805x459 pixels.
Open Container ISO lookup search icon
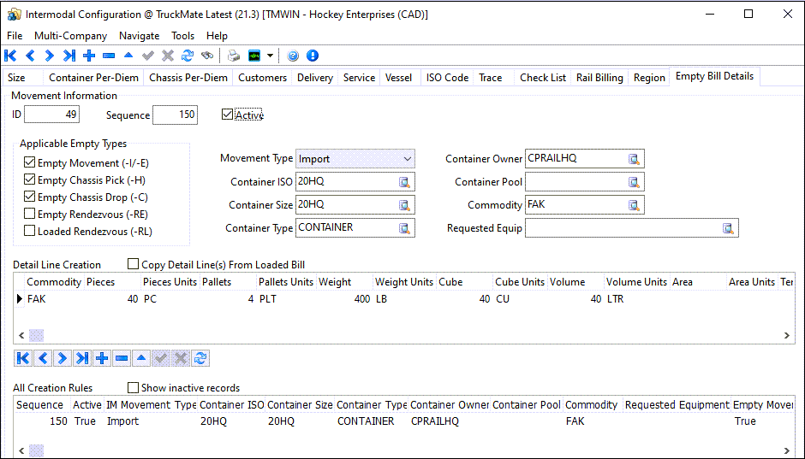(x=405, y=182)
